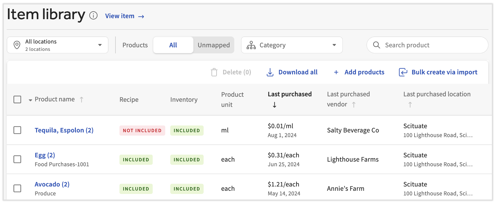496x204 pixels.
Task: Click the trash can Delete icon
Action: click(214, 72)
